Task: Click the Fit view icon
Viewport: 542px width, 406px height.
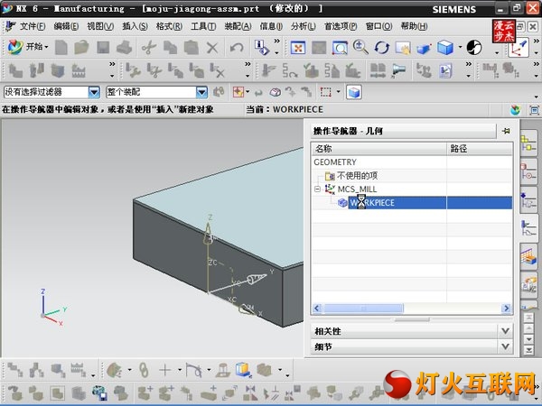Action: point(298,48)
